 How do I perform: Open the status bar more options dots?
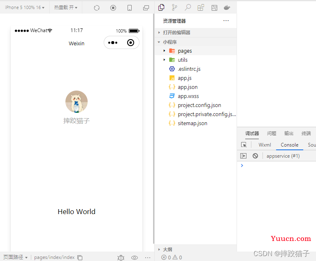coord(148,258)
